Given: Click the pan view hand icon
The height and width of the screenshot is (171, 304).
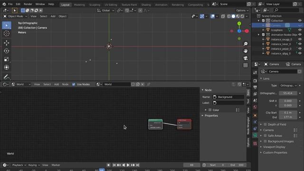Looking at the screenshot, I should tap(246, 51).
